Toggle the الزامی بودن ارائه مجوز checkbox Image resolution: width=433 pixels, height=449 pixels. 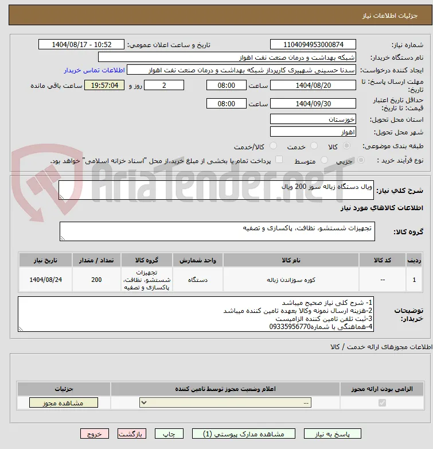[382, 402]
